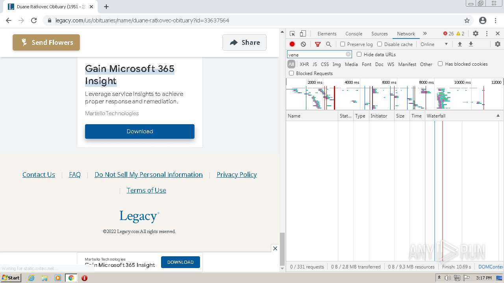The width and height of the screenshot is (504, 283).
Task: Stop recording the network log
Action: coord(292,44)
